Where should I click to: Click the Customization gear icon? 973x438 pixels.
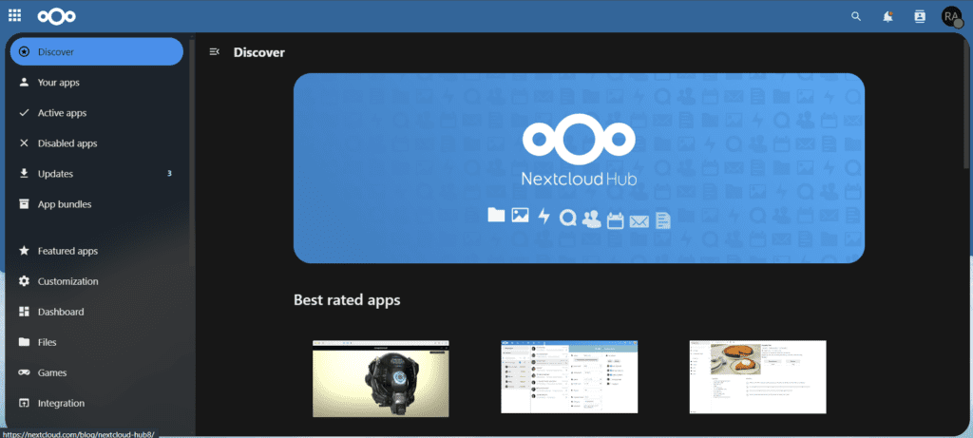[24, 281]
